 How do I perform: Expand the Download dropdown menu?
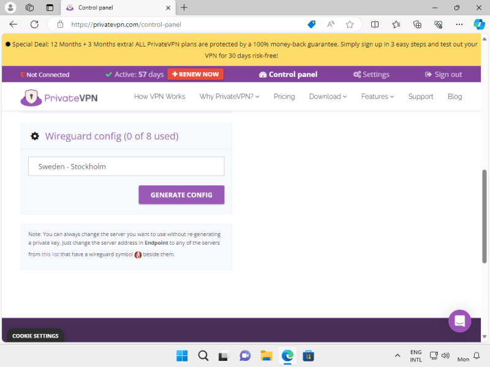pos(328,97)
